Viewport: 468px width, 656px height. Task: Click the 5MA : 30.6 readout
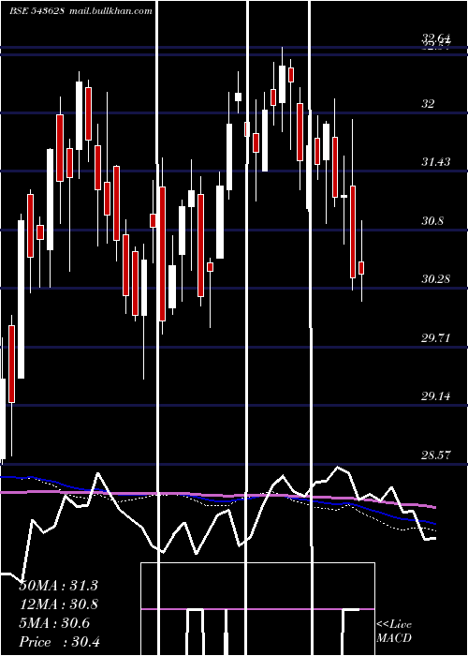coord(54,623)
